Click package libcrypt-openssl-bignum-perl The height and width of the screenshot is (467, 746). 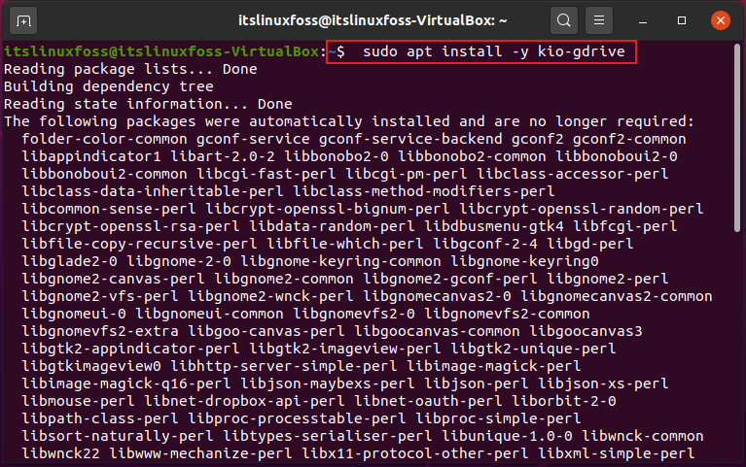pos(328,209)
